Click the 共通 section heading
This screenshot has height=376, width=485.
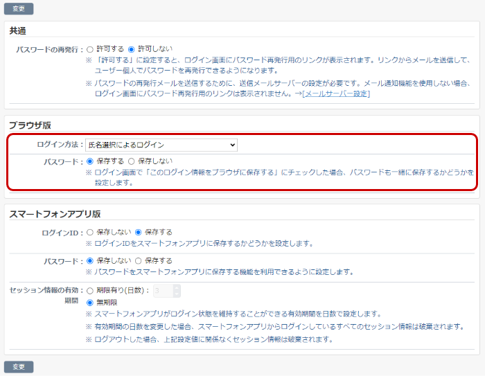click(18, 31)
